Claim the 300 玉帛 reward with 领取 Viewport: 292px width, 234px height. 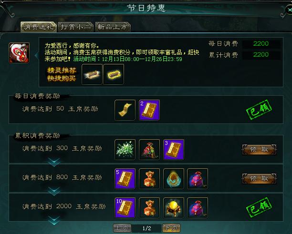(259, 149)
